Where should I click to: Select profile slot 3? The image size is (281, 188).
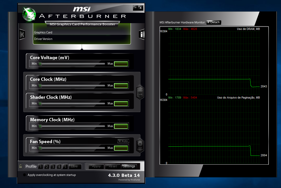click(53, 166)
